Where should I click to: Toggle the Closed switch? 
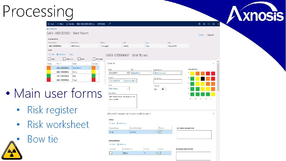point(164,89)
